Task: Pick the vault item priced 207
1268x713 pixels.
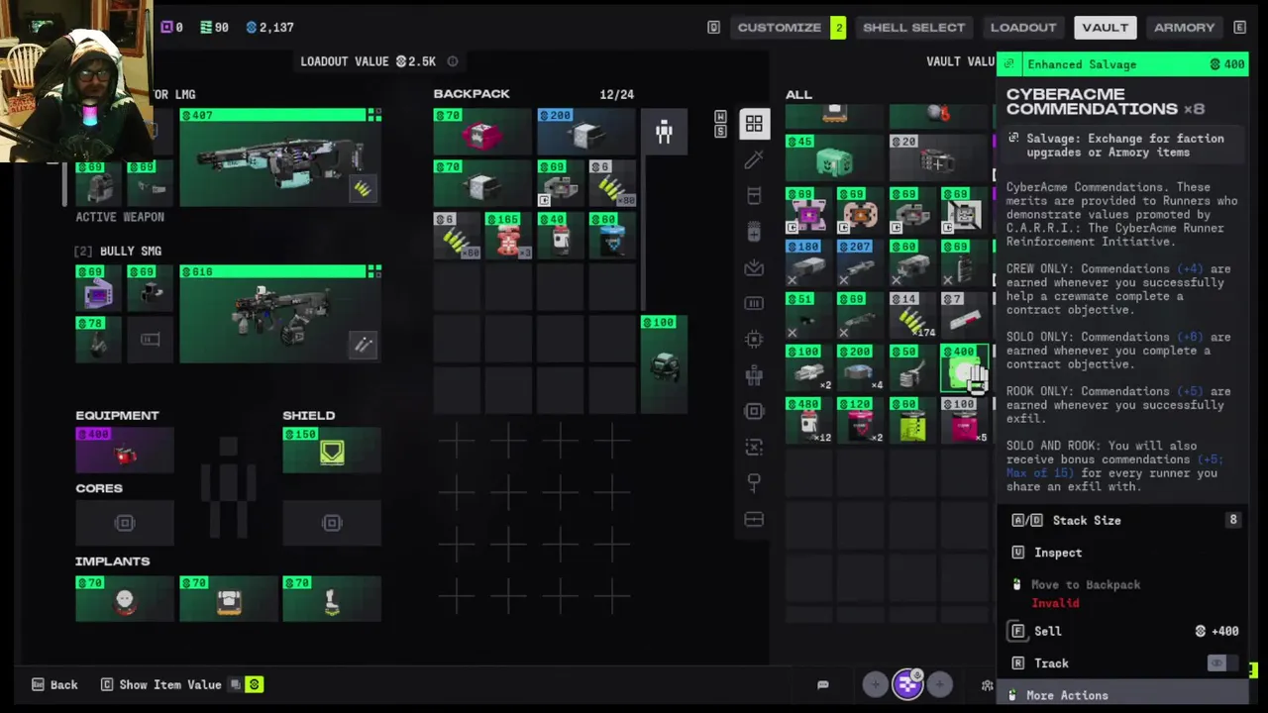Action: click(x=861, y=262)
